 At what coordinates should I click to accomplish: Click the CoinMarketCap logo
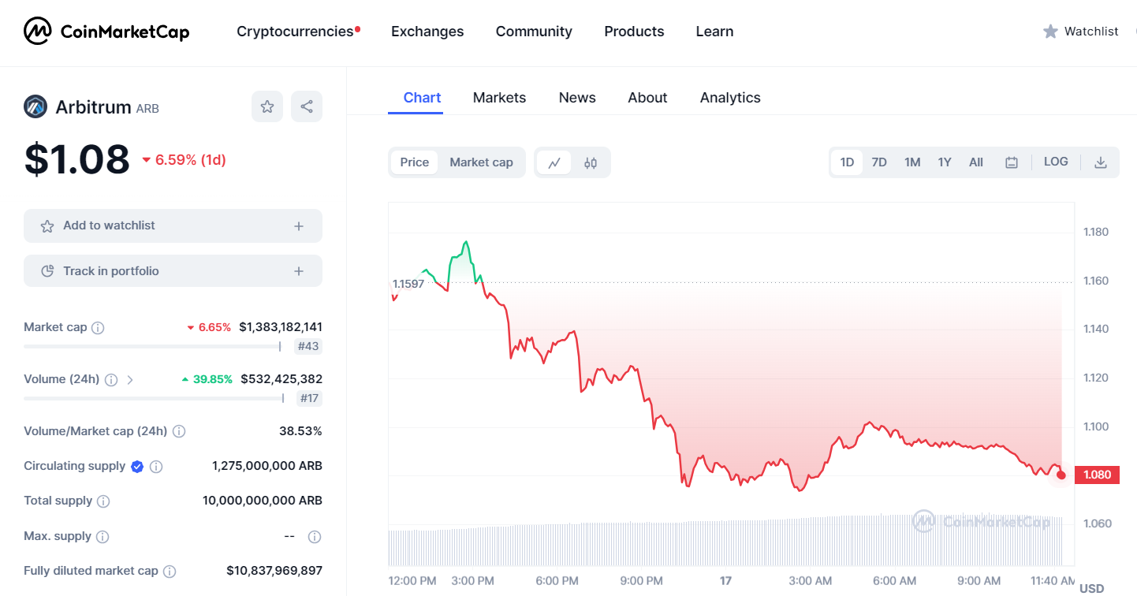point(106,32)
